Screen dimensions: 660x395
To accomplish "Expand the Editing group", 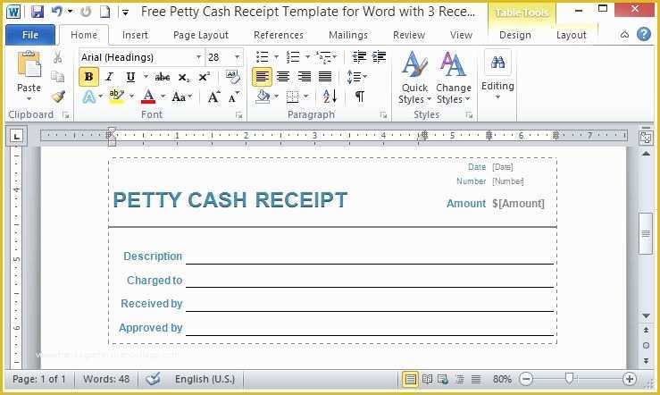I will pyautogui.click(x=497, y=75).
